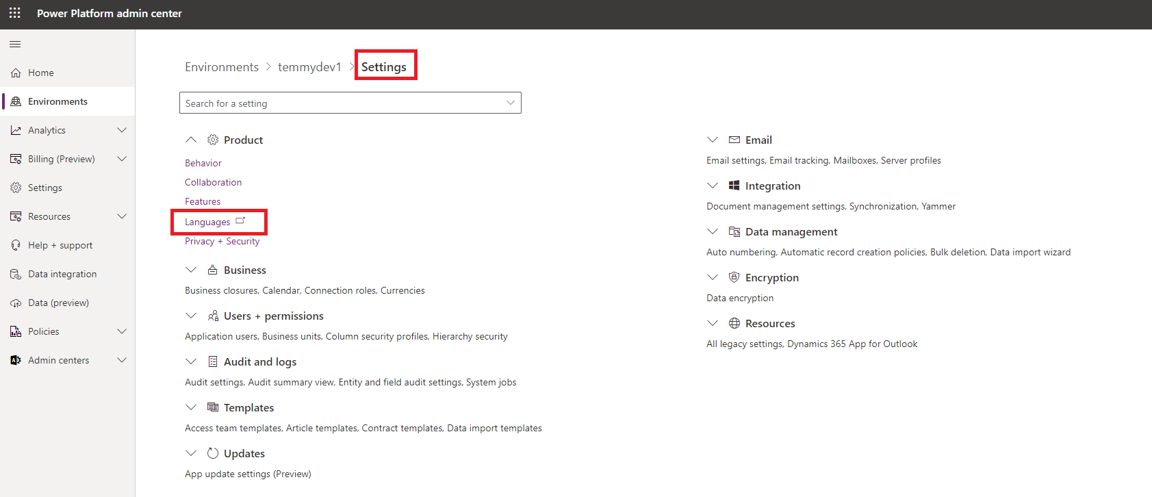
Task: Click the Admin centers icon
Action: coord(16,360)
